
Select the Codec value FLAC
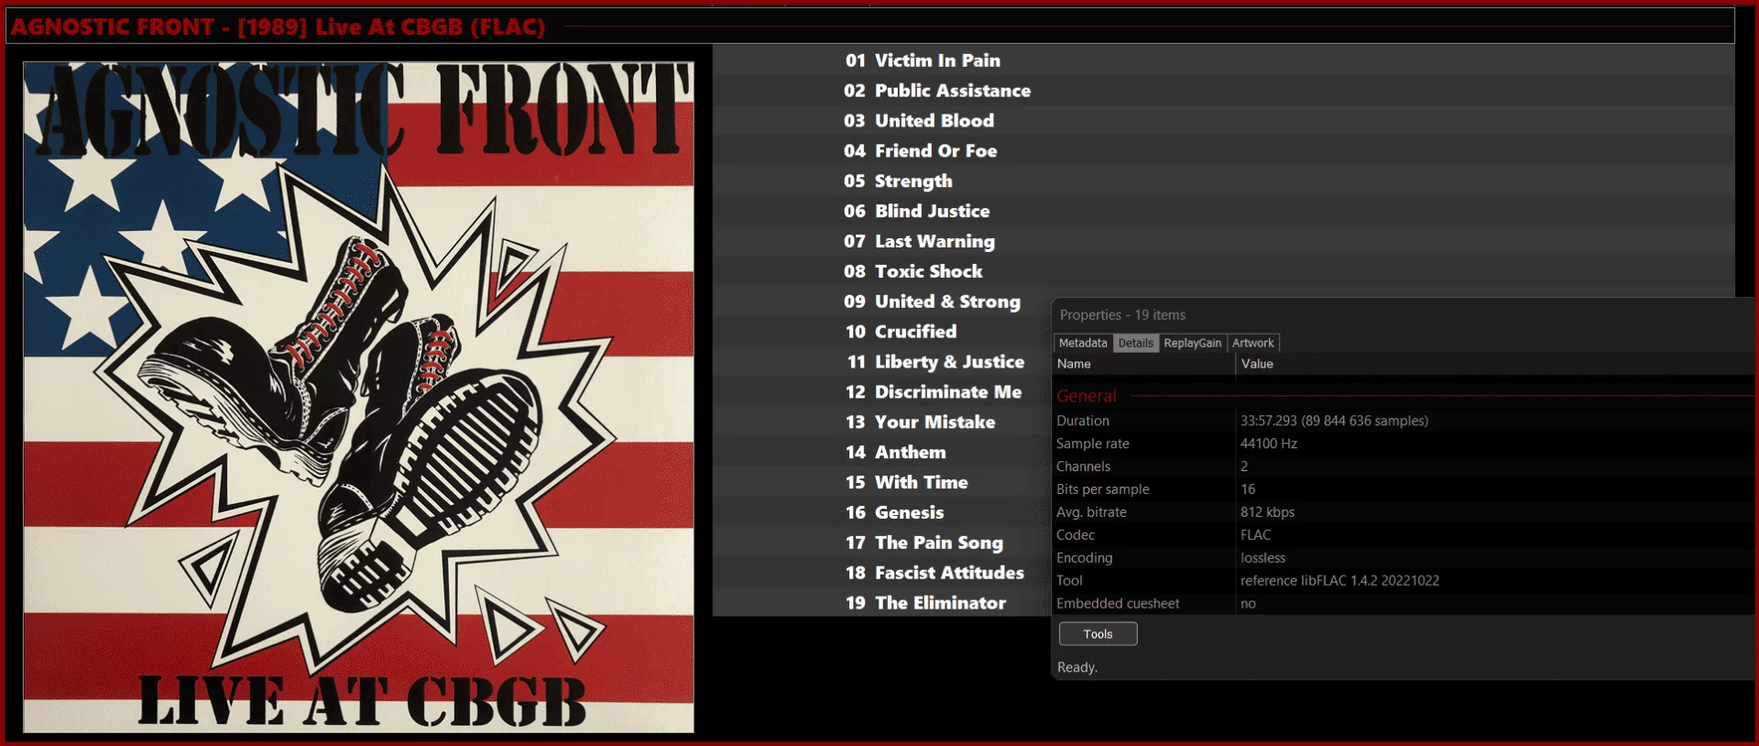point(1256,535)
